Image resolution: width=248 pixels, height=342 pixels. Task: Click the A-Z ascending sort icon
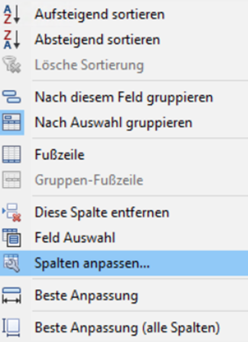click(12, 14)
